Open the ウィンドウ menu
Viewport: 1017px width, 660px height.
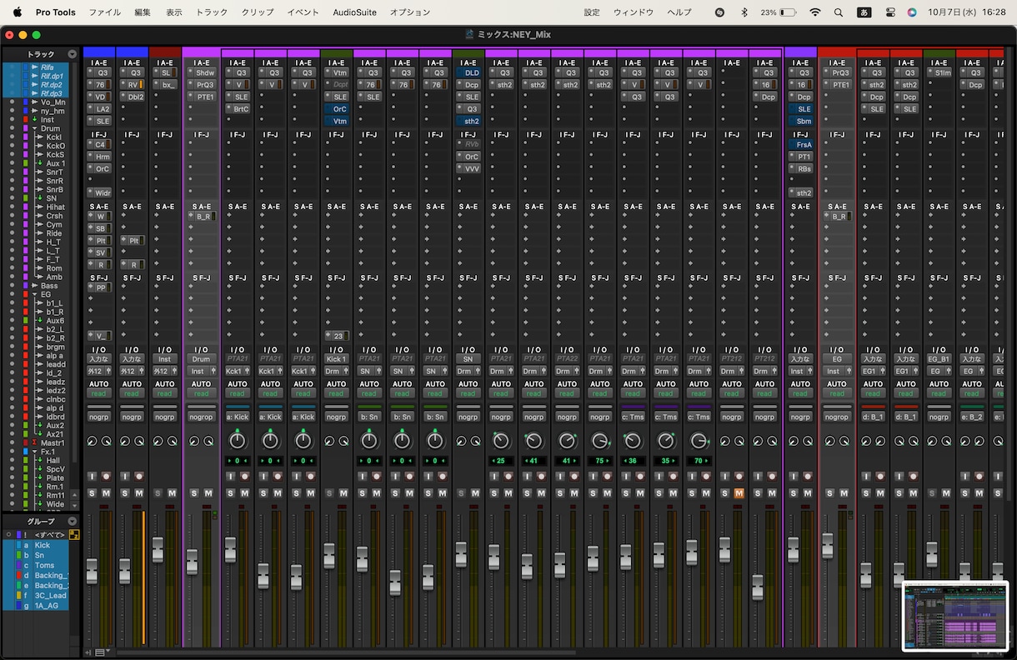pos(634,12)
